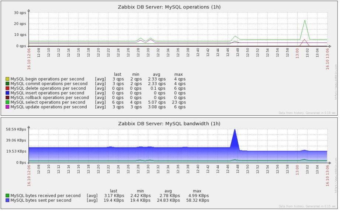Click the 4.99 KBps max received value
The height and width of the screenshot is (211, 340).
199,195
